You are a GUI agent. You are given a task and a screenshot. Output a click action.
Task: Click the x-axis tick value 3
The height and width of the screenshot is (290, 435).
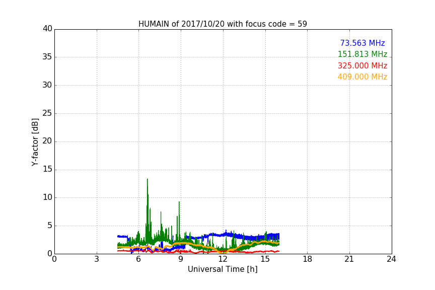97,259
